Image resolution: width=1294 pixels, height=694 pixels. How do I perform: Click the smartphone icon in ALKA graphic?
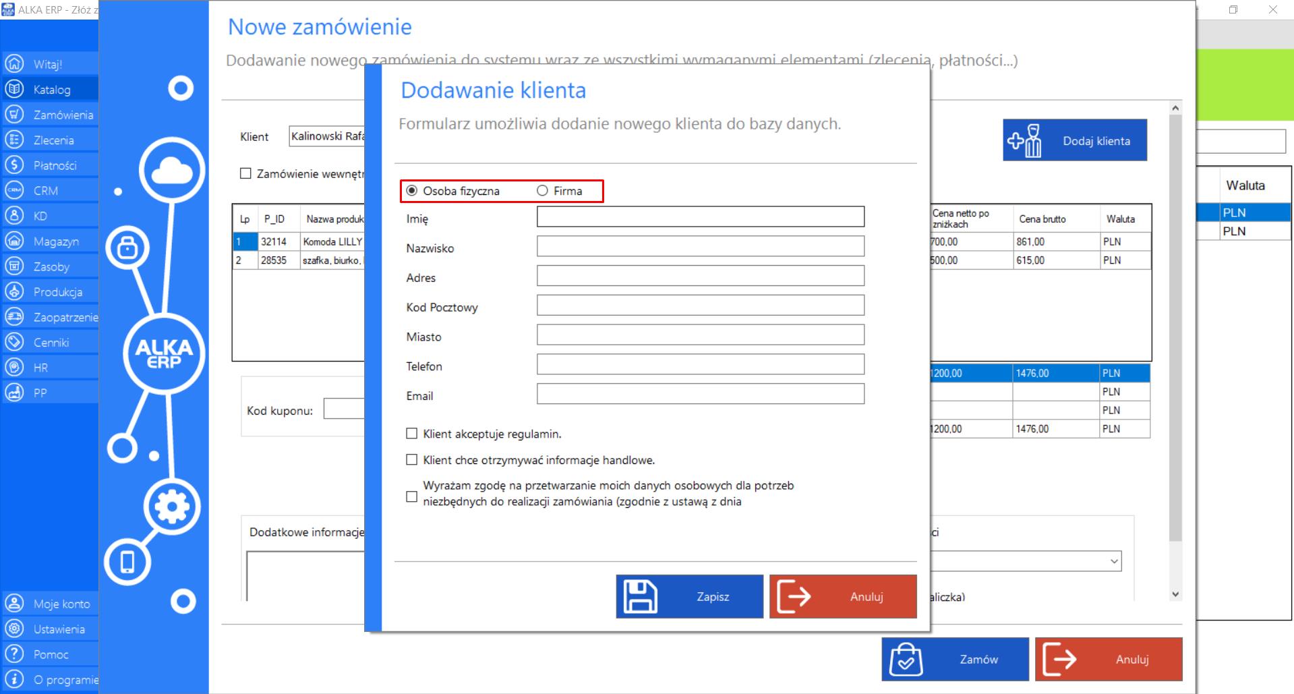point(127,562)
